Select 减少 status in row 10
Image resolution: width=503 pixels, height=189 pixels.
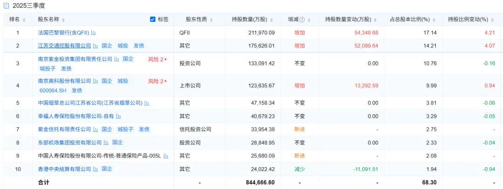pyautogui.click(x=299, y=169)
